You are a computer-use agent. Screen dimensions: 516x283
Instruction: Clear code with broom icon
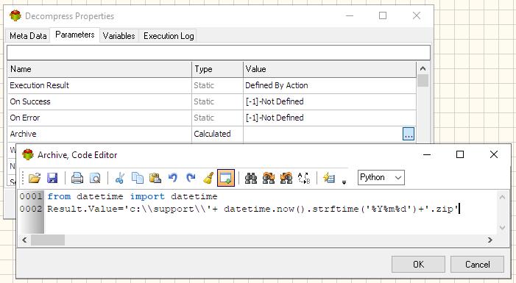pyautogui.click(x=208, y=178)
